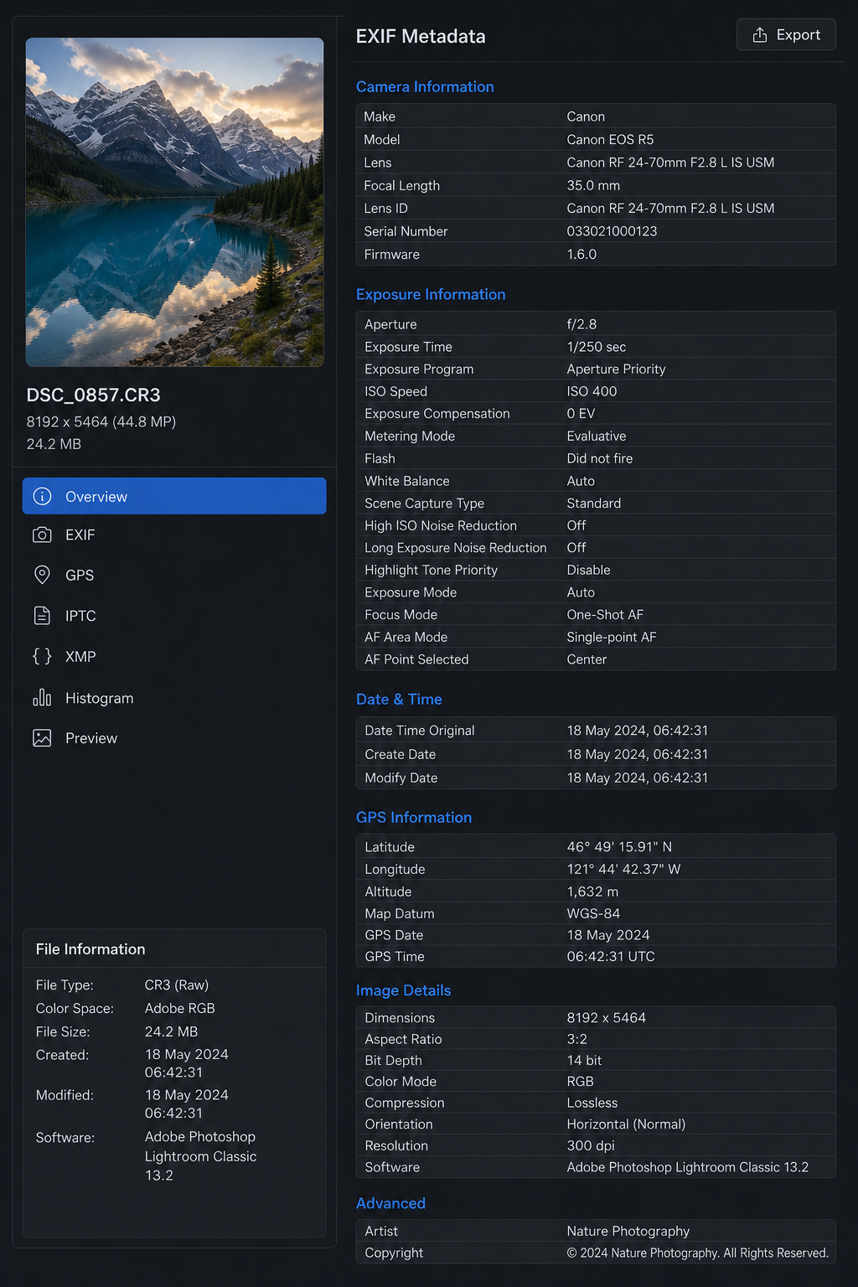Open the GPS tab
Screen dimensions: 858x1287
174,575
